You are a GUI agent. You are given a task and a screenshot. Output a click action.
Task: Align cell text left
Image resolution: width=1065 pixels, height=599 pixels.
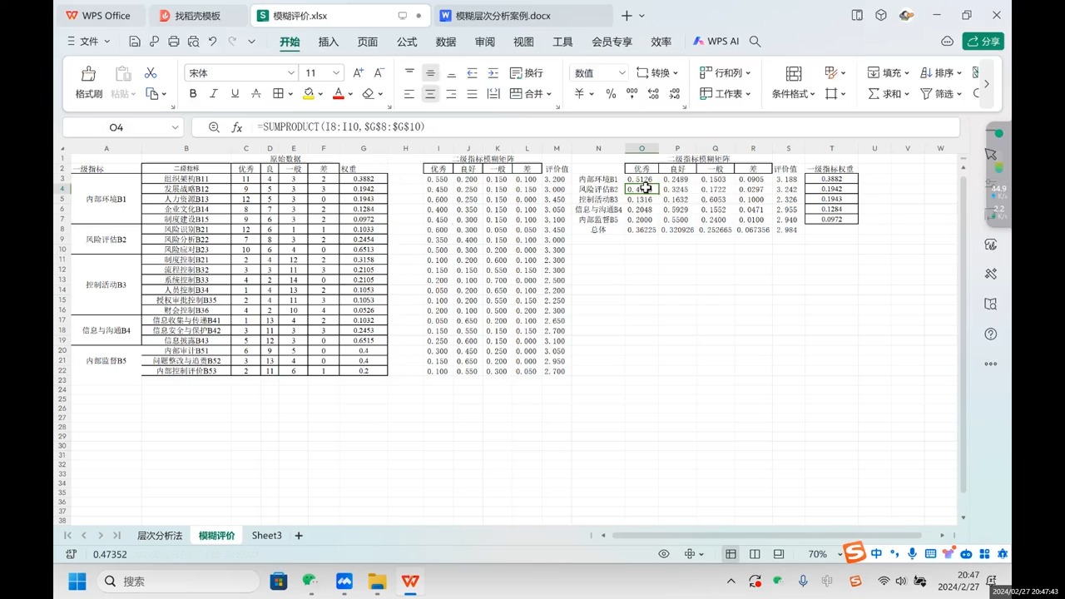pyautogui.click(x=409, y=94)
